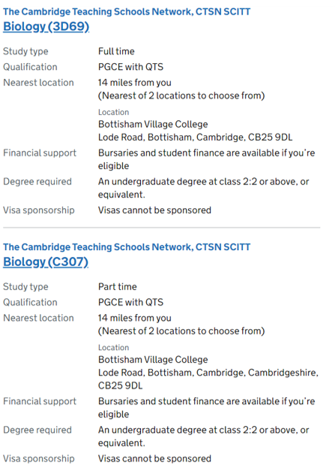Click 'PGCE with QTS' in the 3D69 listing
This screenshot has width=335, height=471.
tap(130, 67)
